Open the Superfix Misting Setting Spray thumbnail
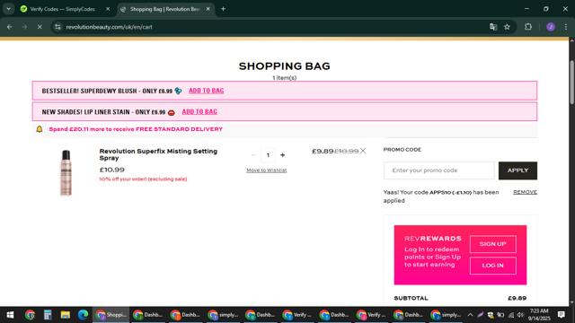575x323 pixels. click(x=66, y=172)
